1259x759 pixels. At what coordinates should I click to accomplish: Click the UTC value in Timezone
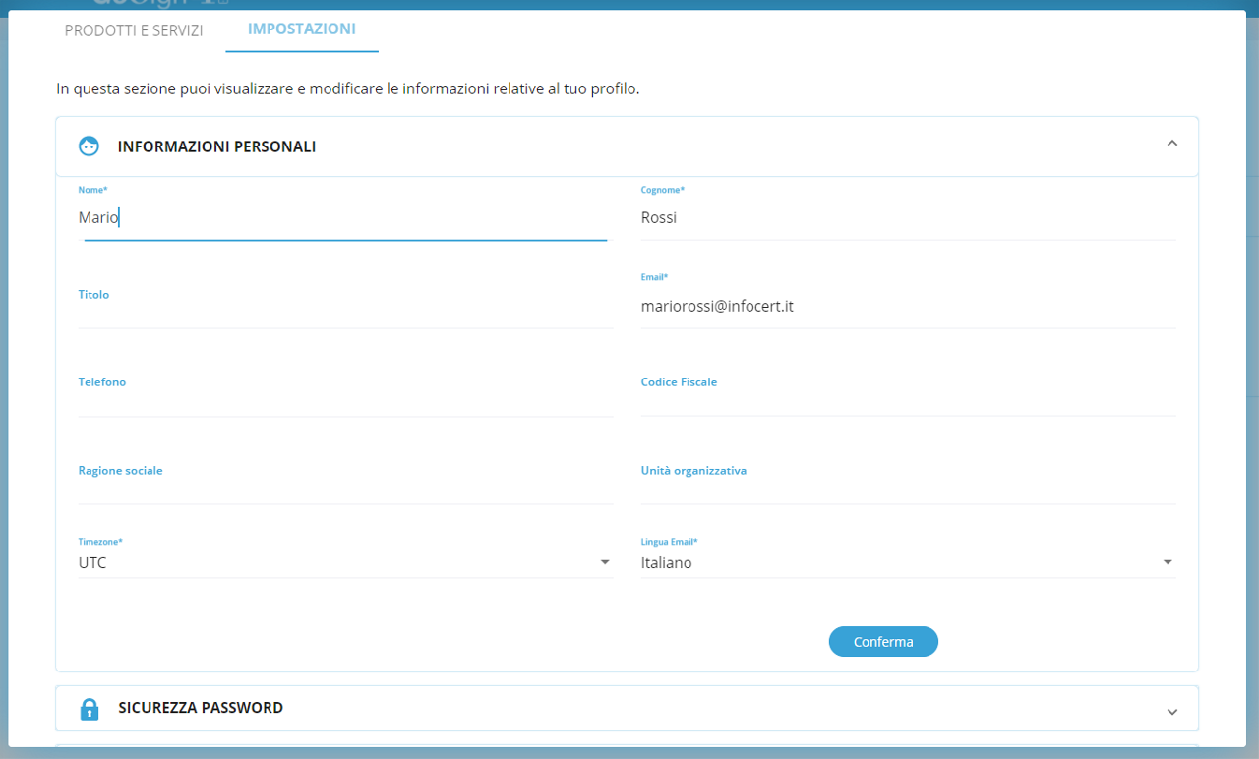pyautogui.click(x=93, y=563)
